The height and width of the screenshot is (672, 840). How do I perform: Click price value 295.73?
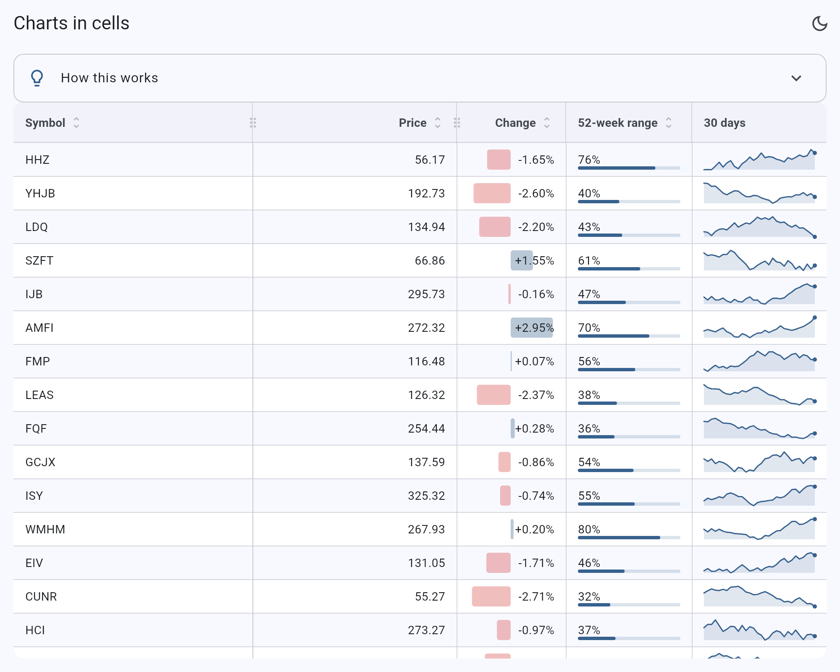pyautogui.click(x=426, y=294)
